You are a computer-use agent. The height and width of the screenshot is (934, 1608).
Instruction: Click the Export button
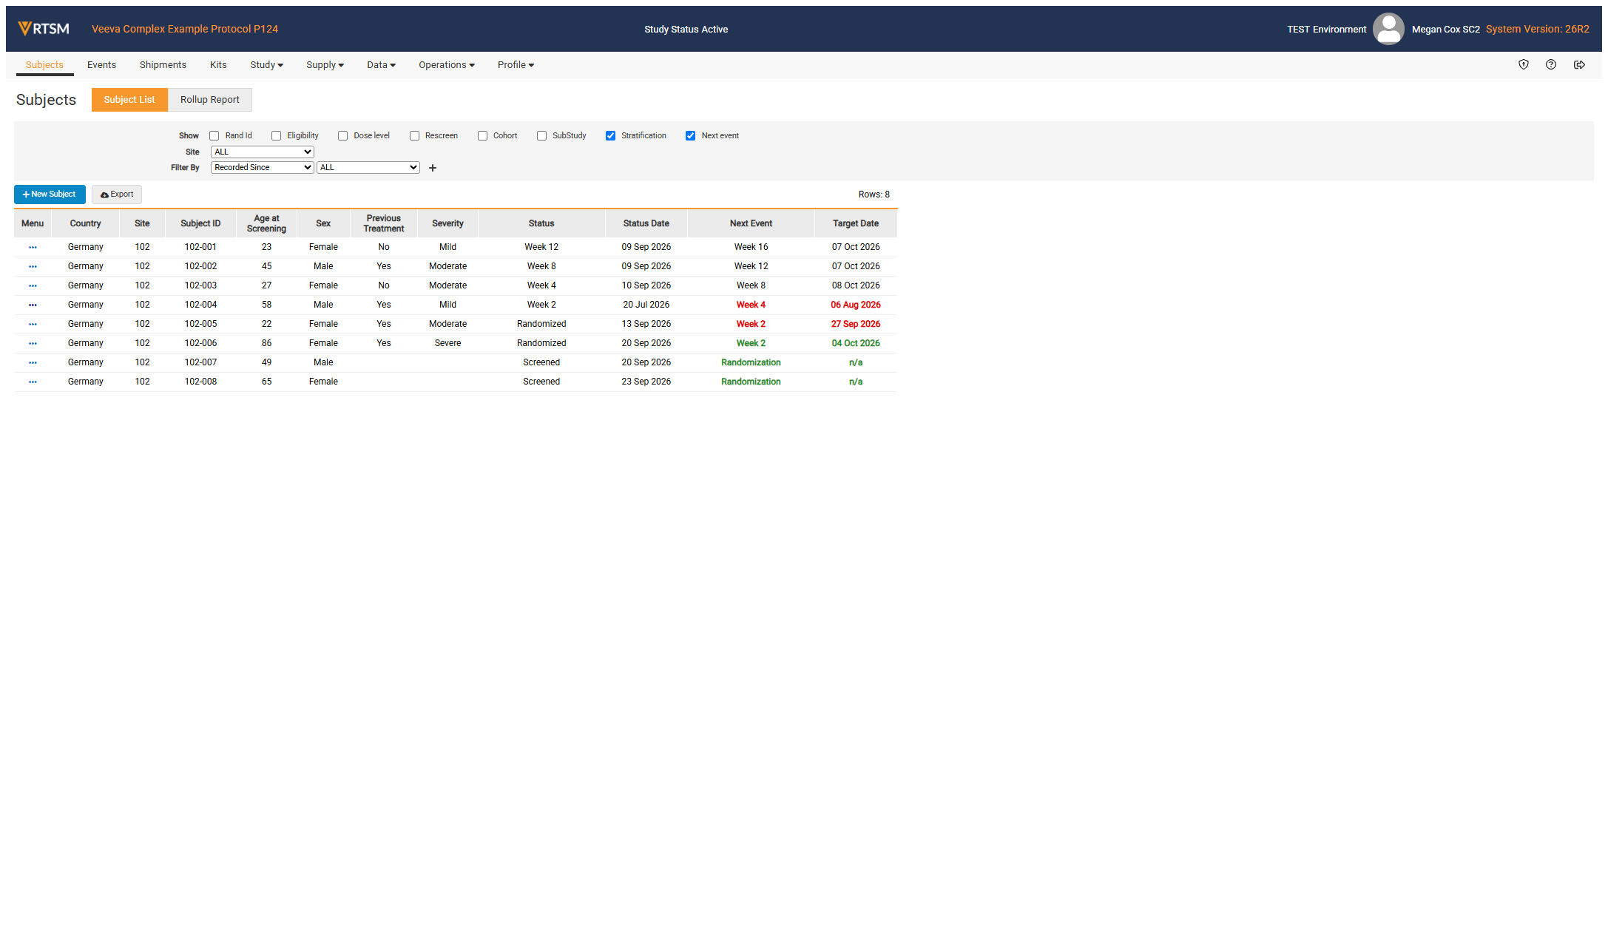click(117, 194)
